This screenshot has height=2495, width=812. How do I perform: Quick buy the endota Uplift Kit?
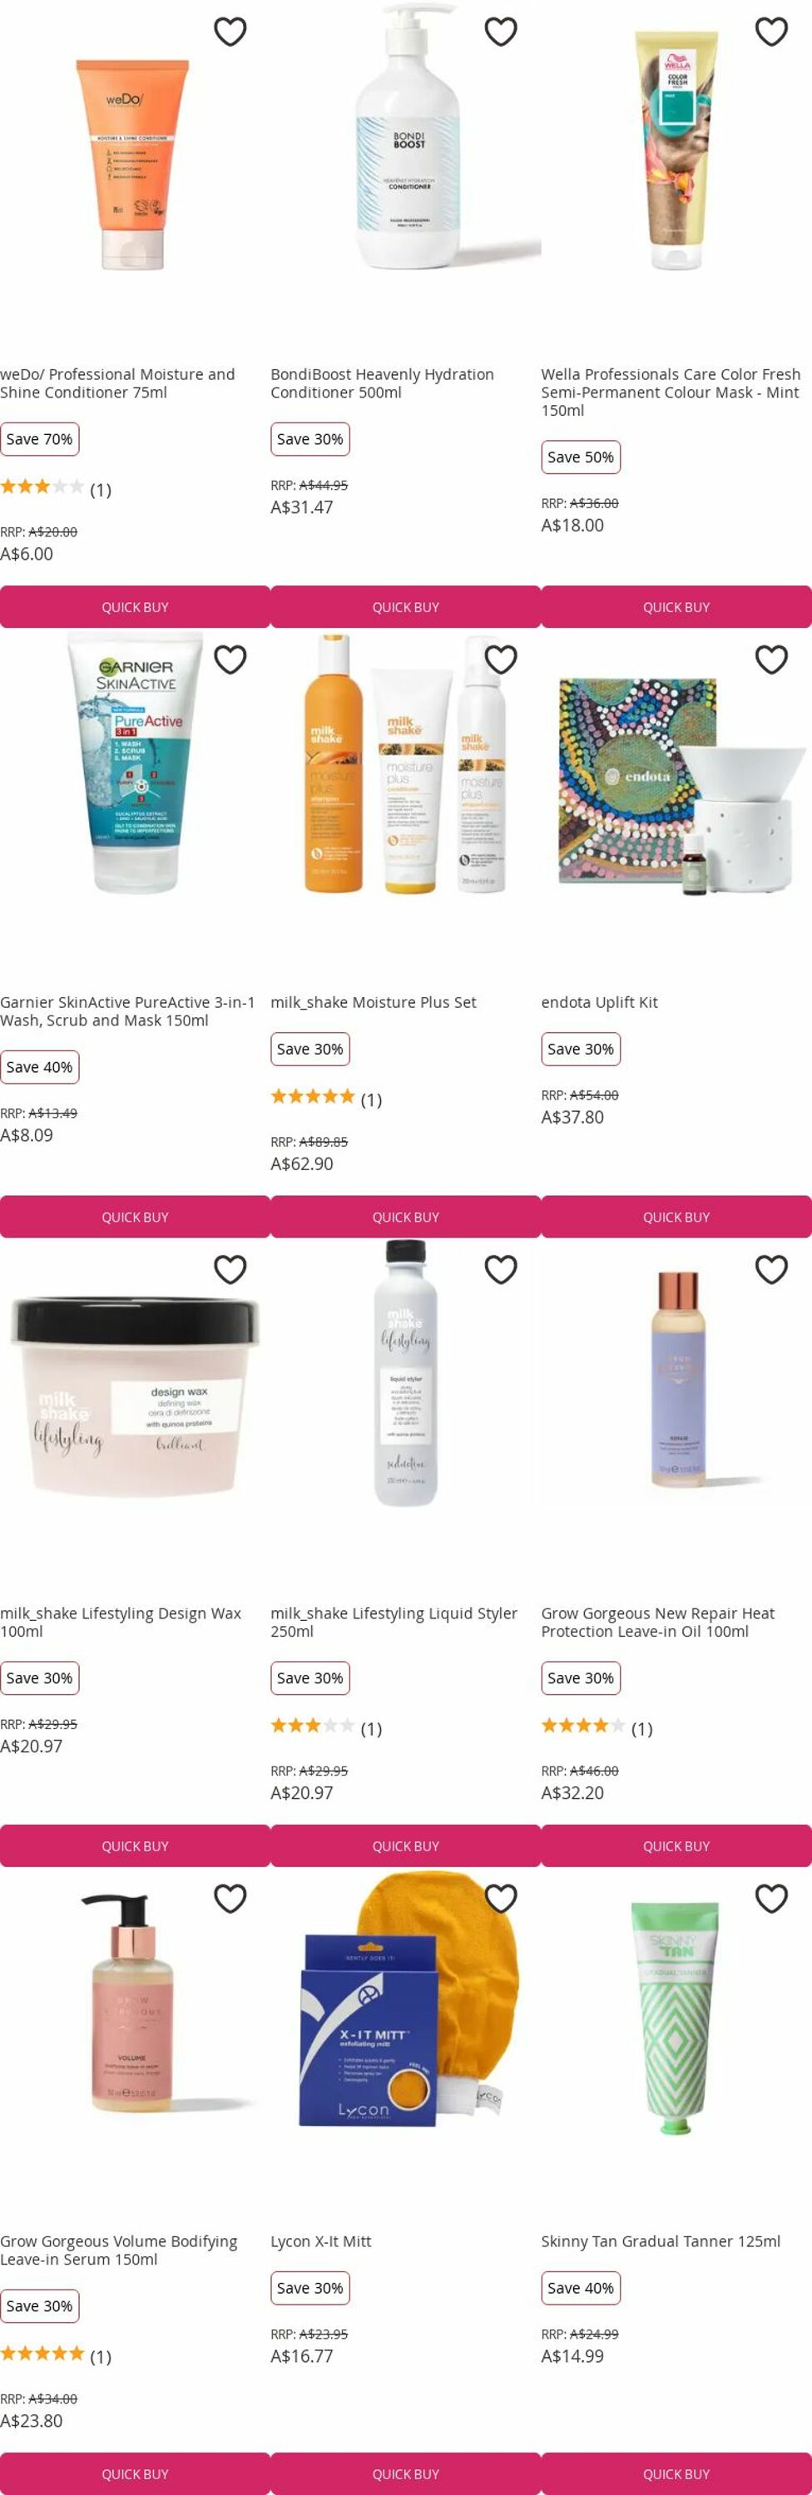[676, 1217]
